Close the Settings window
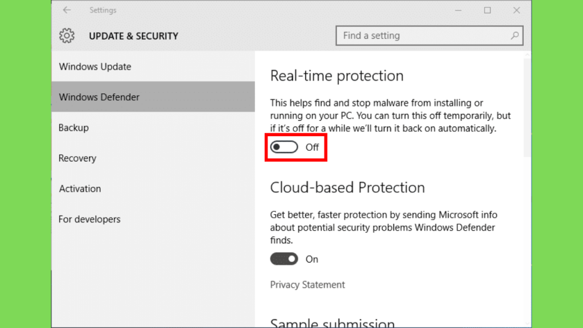Screen dimensions: 583x328 (516, 10)
